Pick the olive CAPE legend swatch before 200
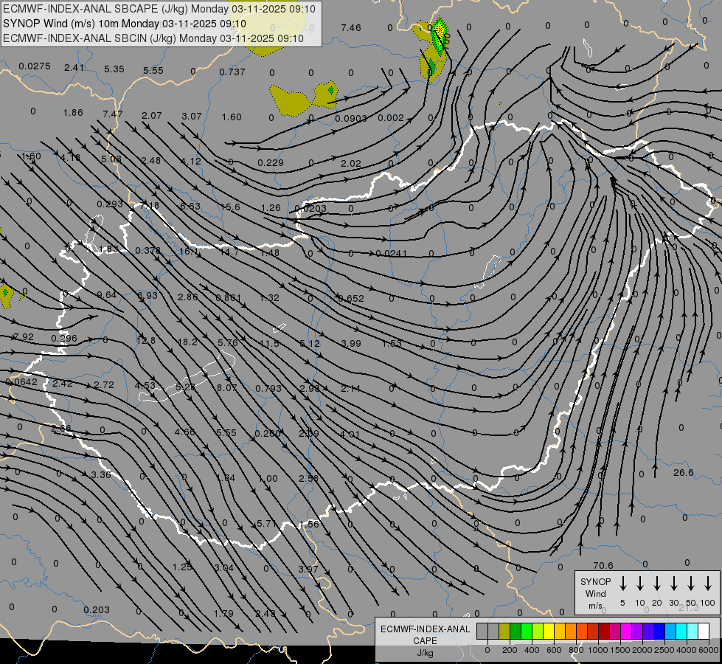 pos(504,632)
